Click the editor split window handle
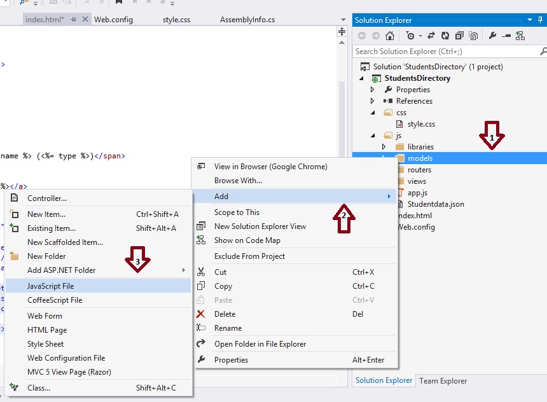 pos(342,32)
